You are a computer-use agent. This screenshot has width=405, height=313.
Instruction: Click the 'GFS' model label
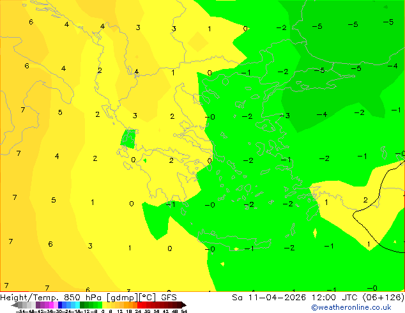click(x=169, y=297)
